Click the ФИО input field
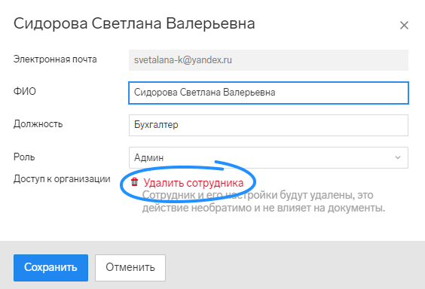 pyautogui.click(x=268, y=93)
